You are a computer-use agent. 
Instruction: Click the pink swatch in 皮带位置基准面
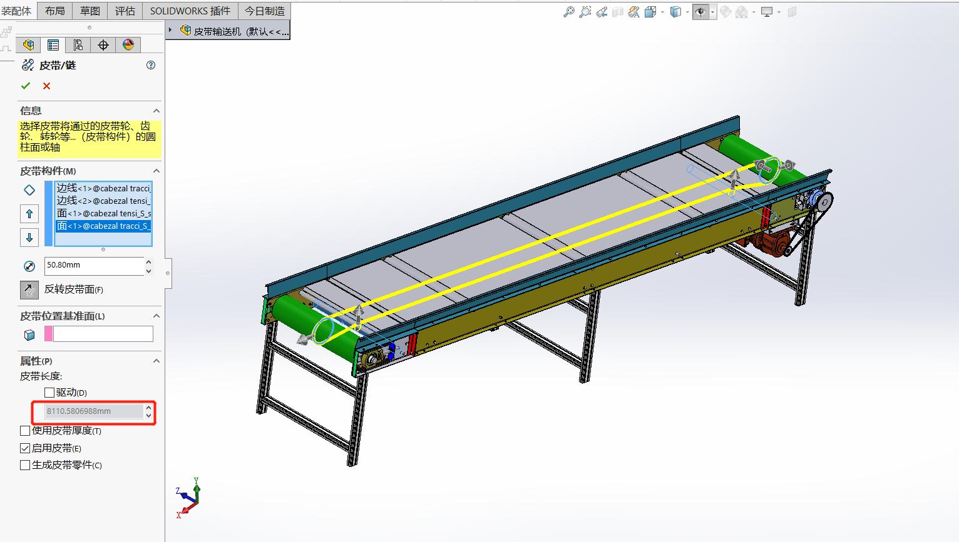pos(48,334)
